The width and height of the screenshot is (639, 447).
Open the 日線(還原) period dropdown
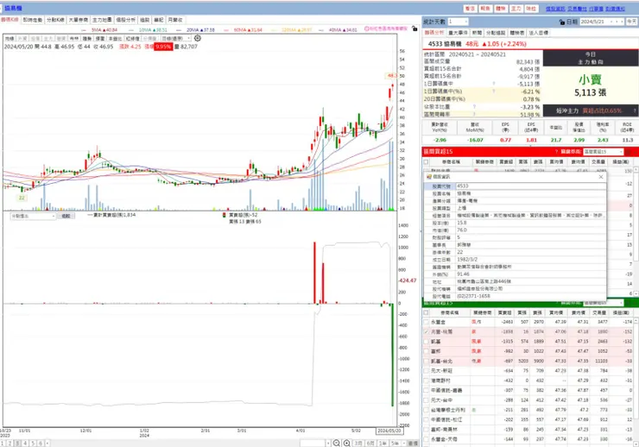tap(188, 38)
